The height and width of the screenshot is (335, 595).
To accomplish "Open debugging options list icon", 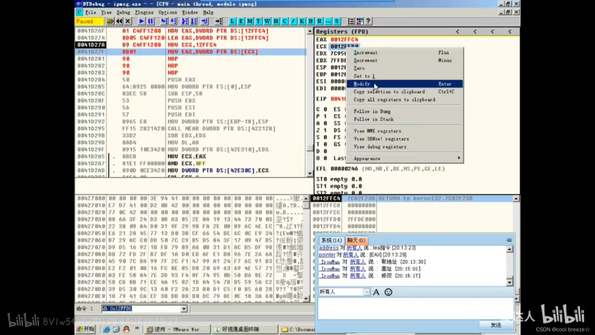I will [351, 21].
